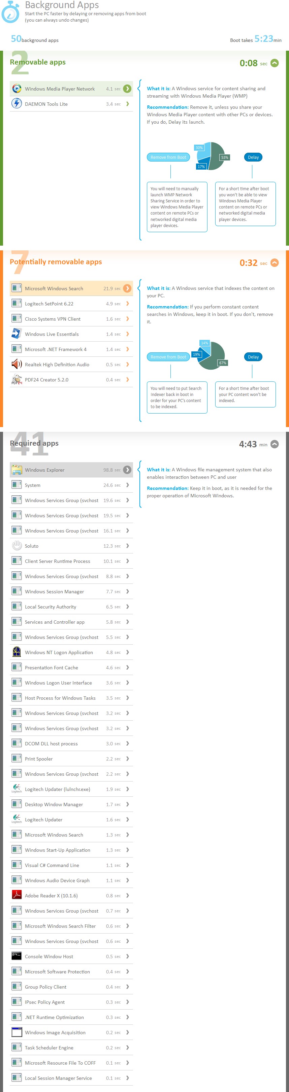Select the Host Process for Windows Tasks row
Viewport: 289px width, 1092px height.
pyautogui.click(x=71, y=698)
